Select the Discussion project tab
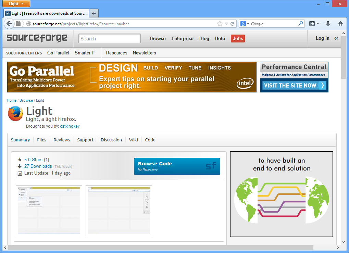Screen dimensions: 349x253 coord(111,140)
